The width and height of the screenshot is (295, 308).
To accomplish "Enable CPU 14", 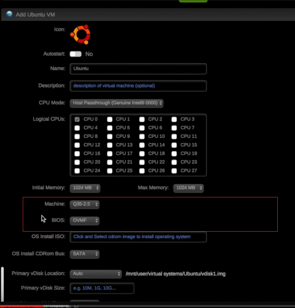I will (142, 145).
